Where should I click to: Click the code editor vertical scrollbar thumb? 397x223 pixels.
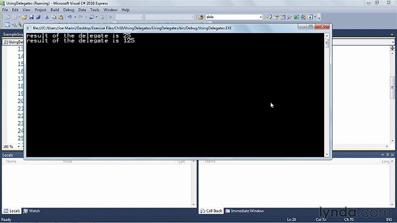392,88
